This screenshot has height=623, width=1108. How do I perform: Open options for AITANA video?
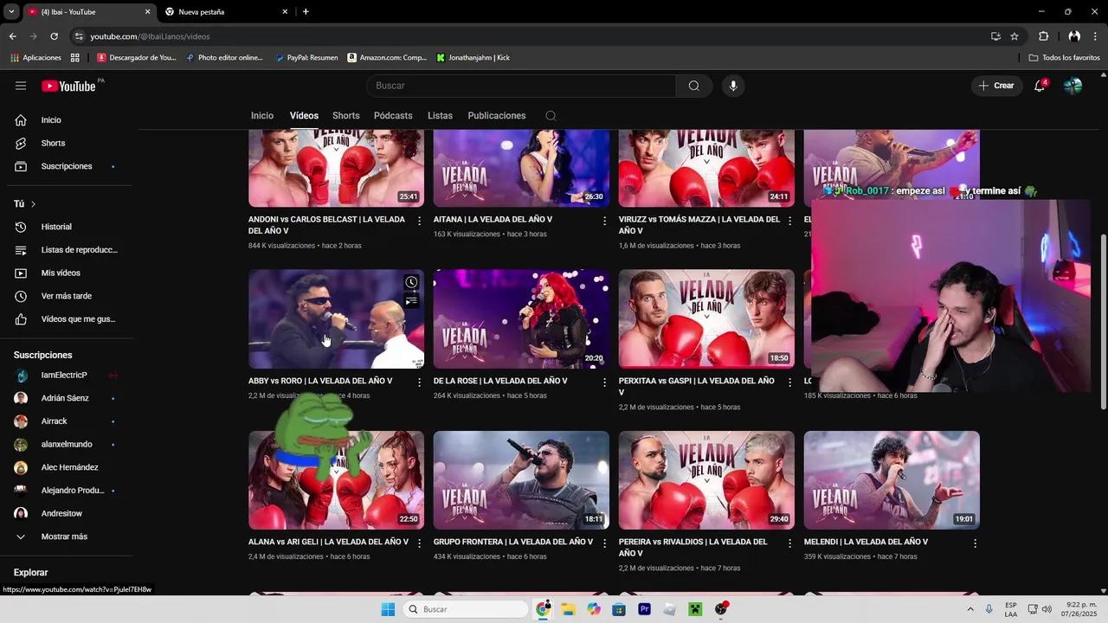point(605,222)
